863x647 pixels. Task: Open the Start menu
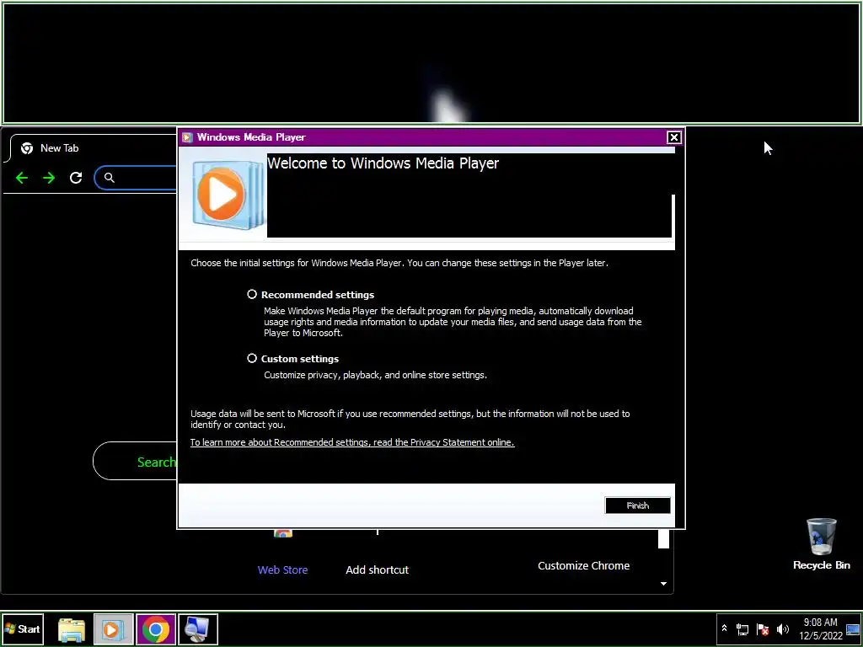22,628
